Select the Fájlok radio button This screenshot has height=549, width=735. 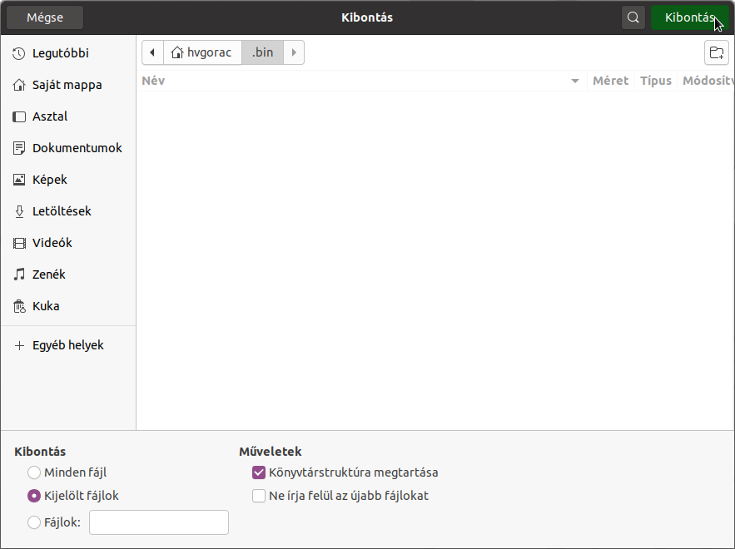point(34,522)
